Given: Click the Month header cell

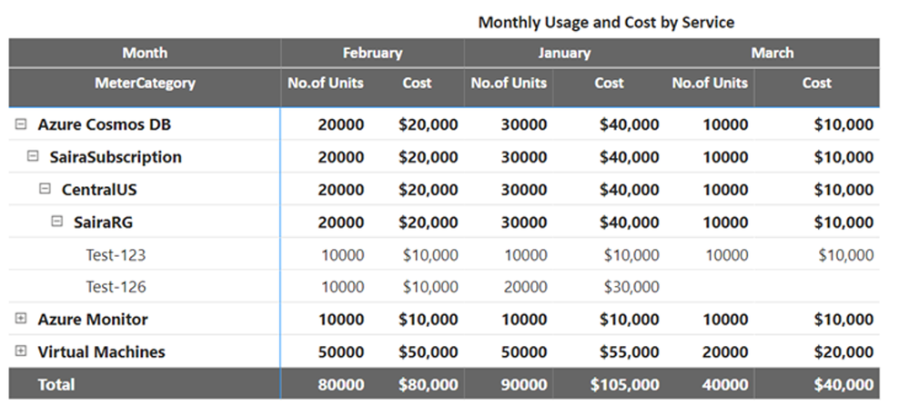Looking at the screenshot, I should click(x=145, y=53).
